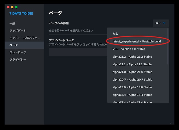Open the コントローラ settings section
The width and height of the screenshot is (179, 130).
(18, 52)
